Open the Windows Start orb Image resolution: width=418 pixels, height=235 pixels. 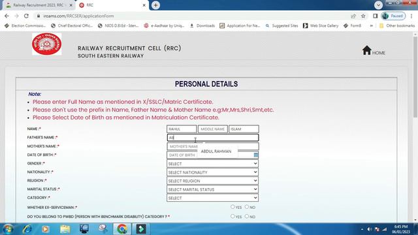(8, 229)
